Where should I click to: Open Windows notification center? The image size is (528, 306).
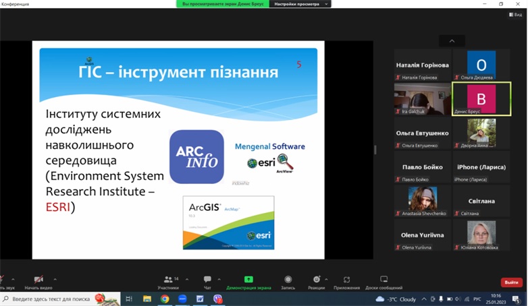[517, 299]
